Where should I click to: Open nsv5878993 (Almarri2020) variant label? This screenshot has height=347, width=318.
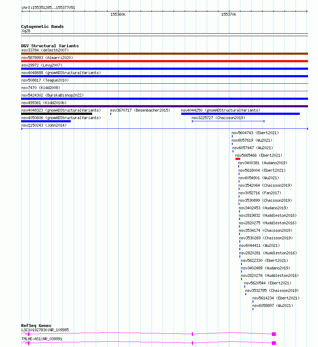tap(47, 58)
